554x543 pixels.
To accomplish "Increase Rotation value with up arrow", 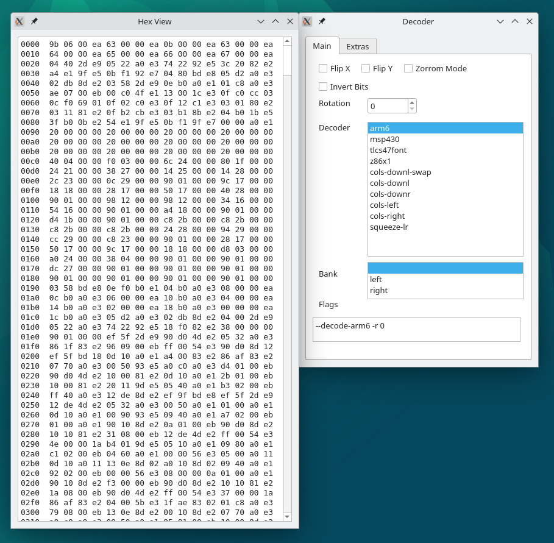I will tap(413, 102).
